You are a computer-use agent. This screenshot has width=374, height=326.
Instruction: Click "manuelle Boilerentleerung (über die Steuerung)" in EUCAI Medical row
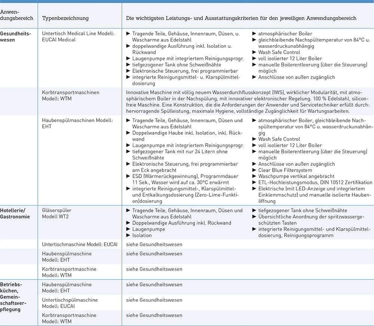tap(313, 65)
